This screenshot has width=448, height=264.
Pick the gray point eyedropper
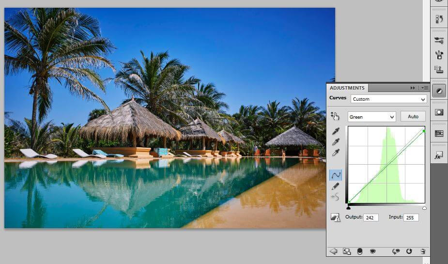tap(336, 142)
